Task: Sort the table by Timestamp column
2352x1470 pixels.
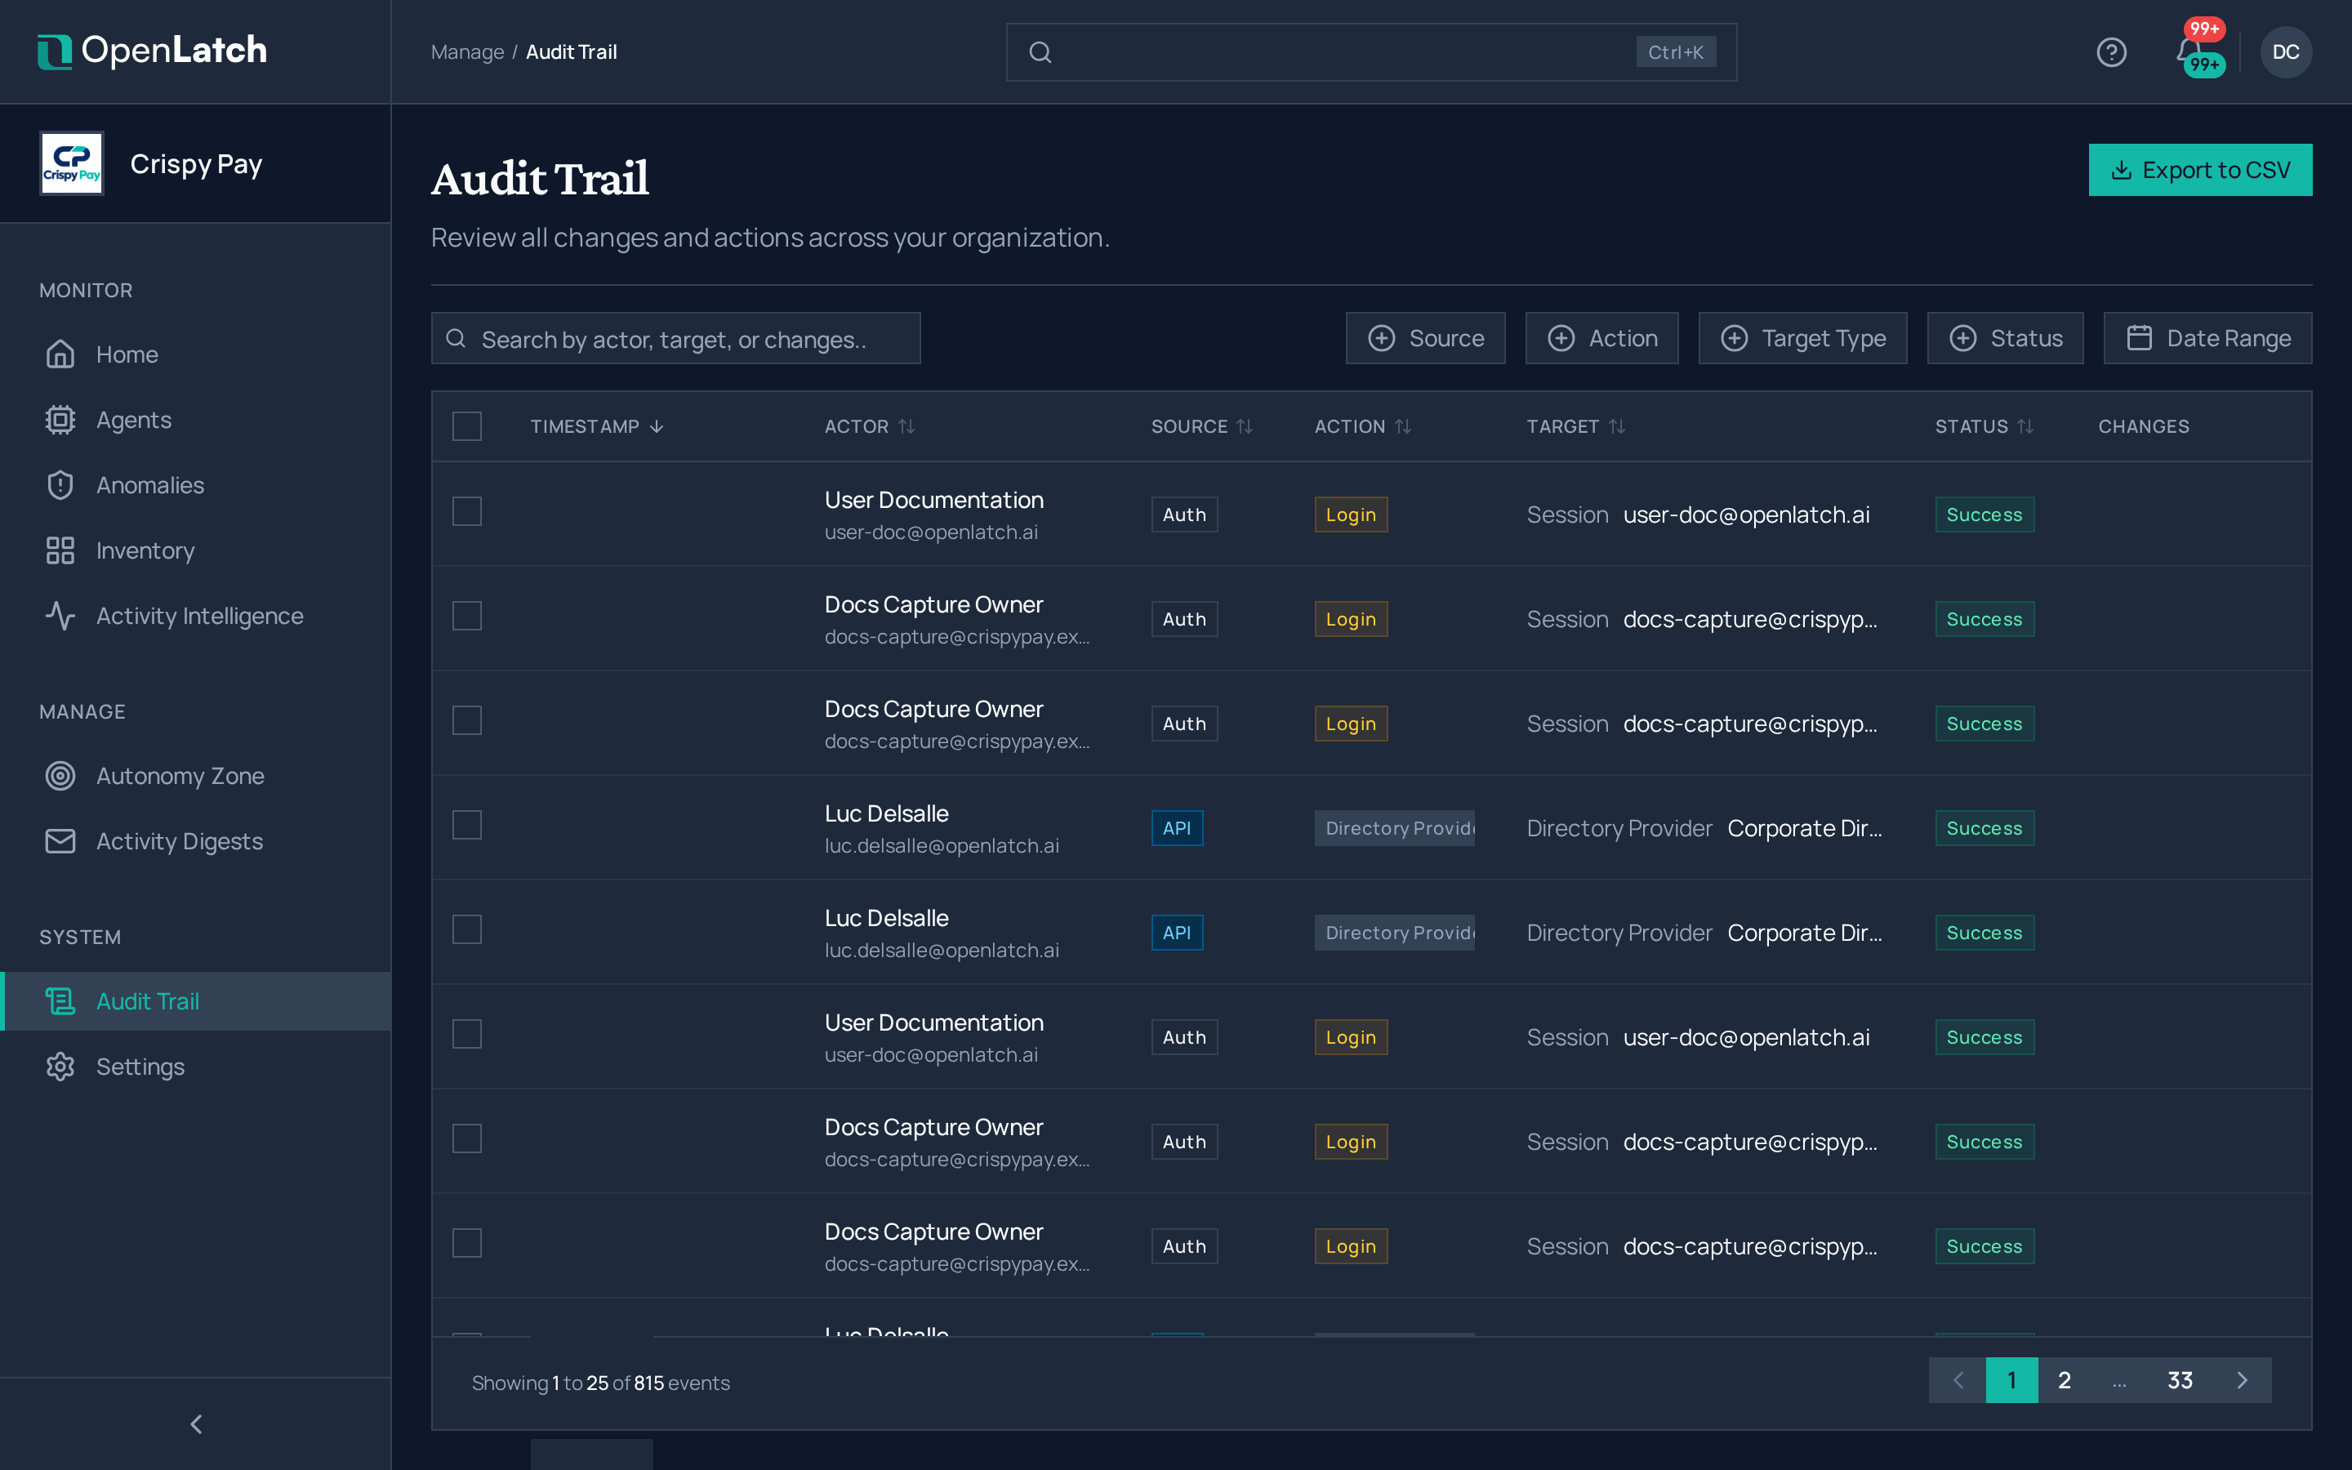Action: pyautogui.click(x=597, y=425)
